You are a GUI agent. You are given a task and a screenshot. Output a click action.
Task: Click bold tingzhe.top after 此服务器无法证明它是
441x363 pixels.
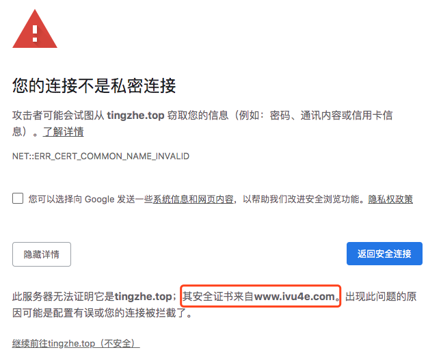click(x=144, y=297)
